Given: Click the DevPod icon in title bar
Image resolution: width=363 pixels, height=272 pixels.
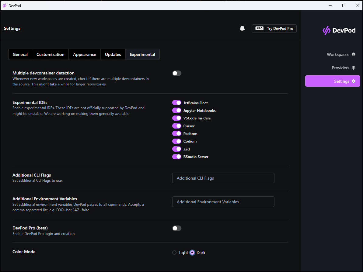Looking at the screenshot, I should click(4, 5).
